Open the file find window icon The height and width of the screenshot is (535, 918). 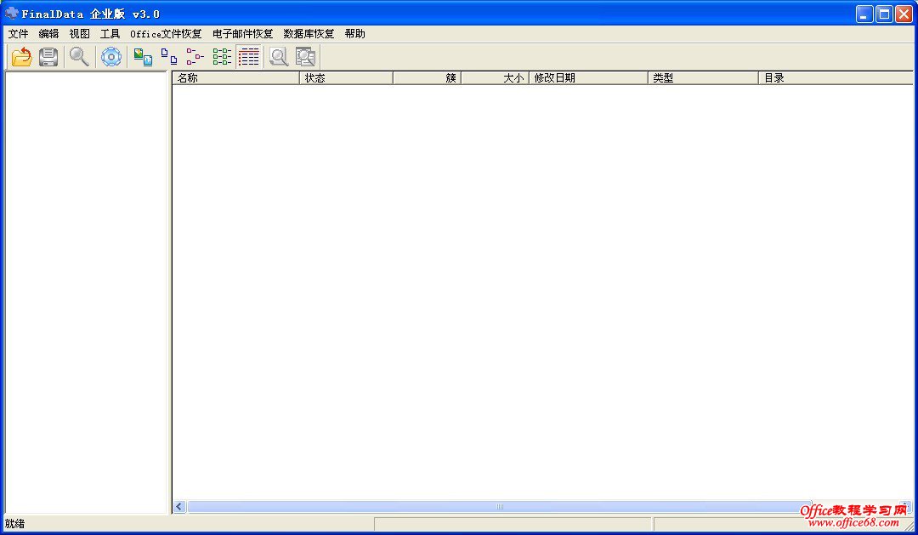[x=278, y=56]
